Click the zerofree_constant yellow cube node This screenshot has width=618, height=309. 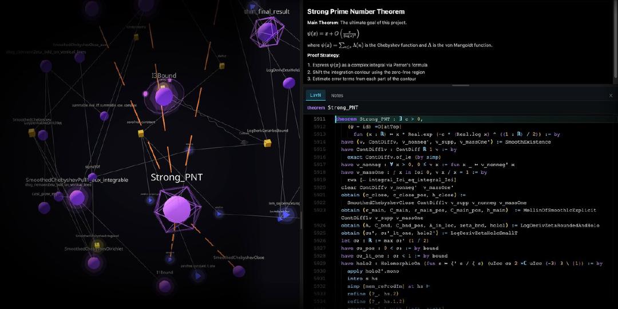click(x=141, y=133)
